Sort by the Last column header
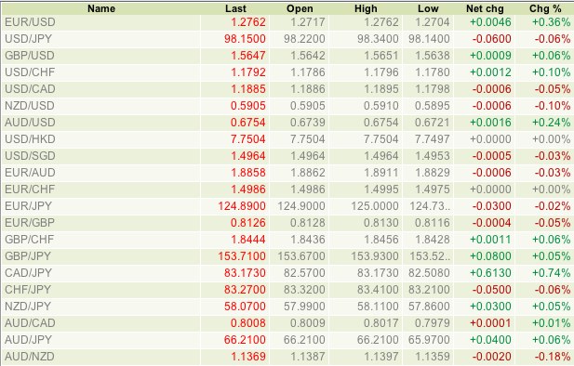 coord(235,8)
